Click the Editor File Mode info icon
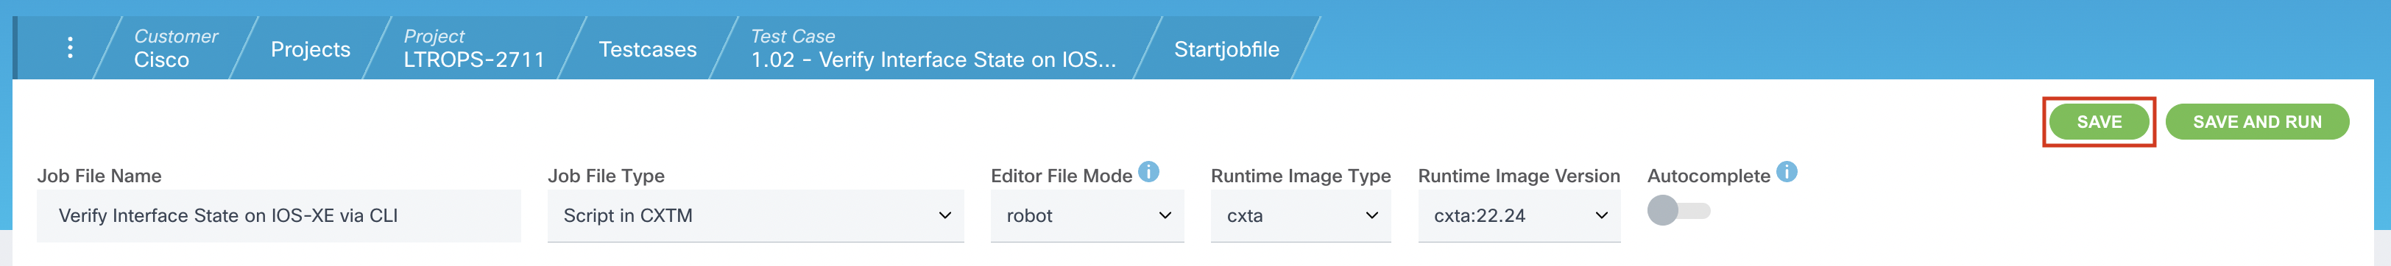2391x266 pixels. pos(1148,171)
